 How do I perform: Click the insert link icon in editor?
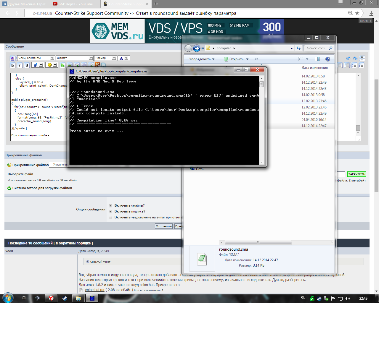click(x=63, y=65)
